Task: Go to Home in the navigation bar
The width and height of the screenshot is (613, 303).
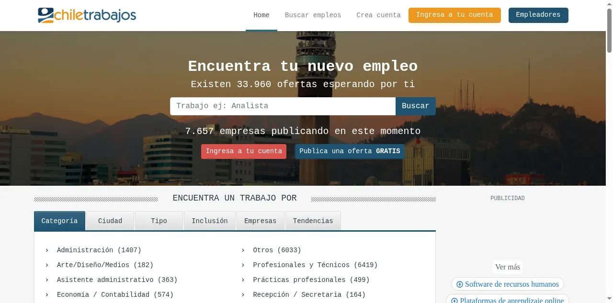Action: [261, 15]
